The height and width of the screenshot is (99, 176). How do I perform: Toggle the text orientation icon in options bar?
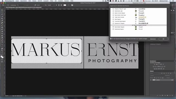(x=8, y=5)
